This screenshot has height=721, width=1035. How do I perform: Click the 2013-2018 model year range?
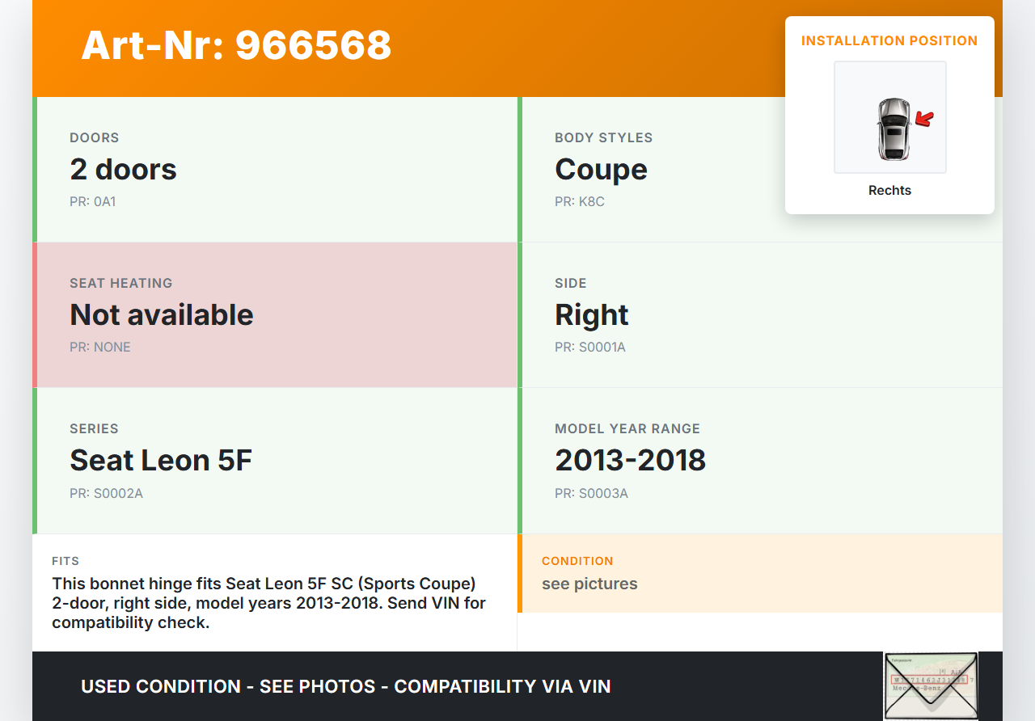(630, 461)
